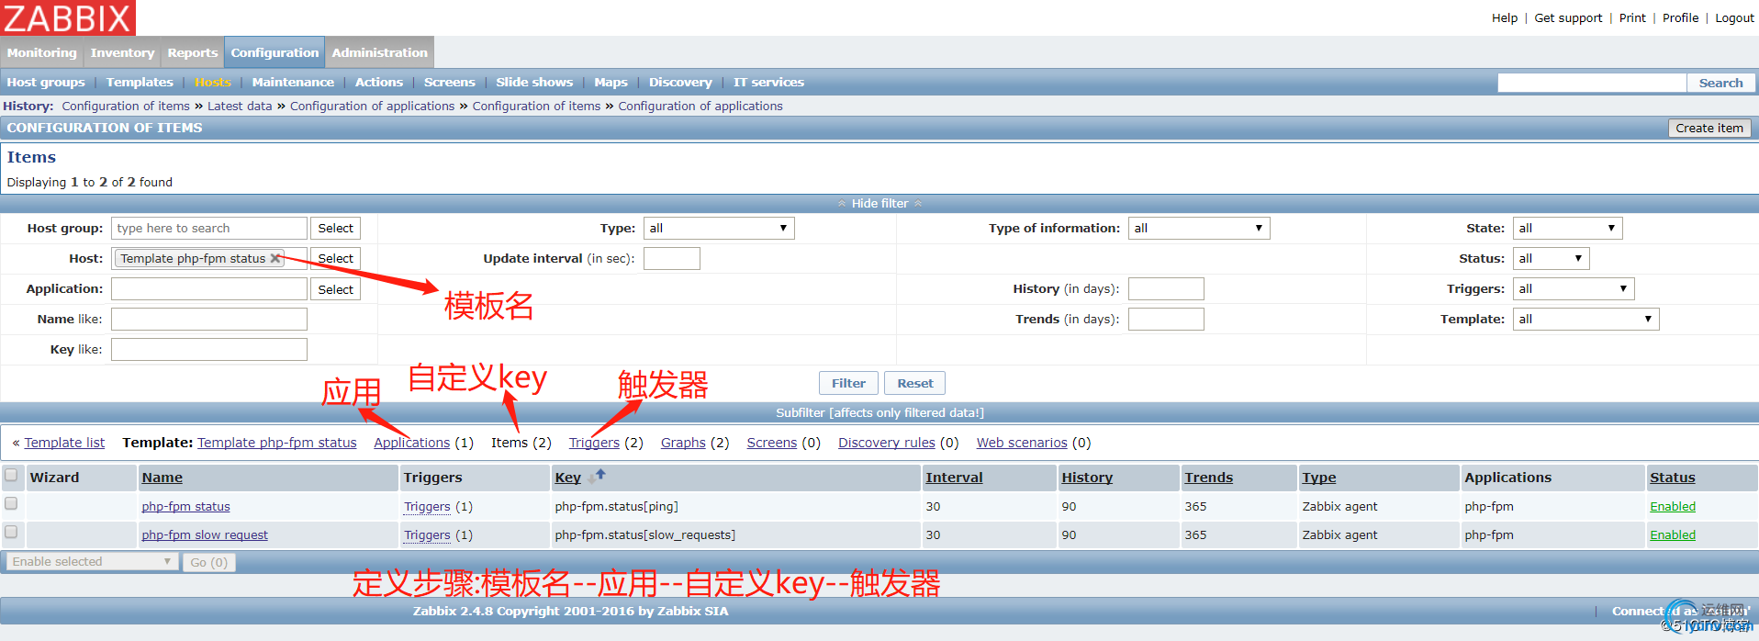This screenshot has width=1759, height=641.
Task: Sort the table by the Name column
Action: pyautogui.click(x=162, y=478)
